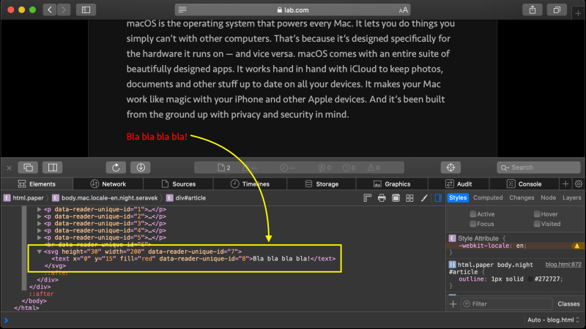Select the Layers sidebar tab
The width and height of the screenshot is (586, 329).
(572, 197)
